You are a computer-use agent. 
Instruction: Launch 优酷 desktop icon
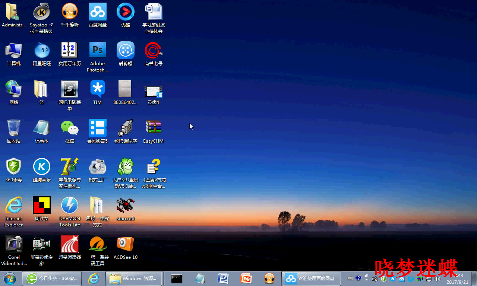[126, 16]
